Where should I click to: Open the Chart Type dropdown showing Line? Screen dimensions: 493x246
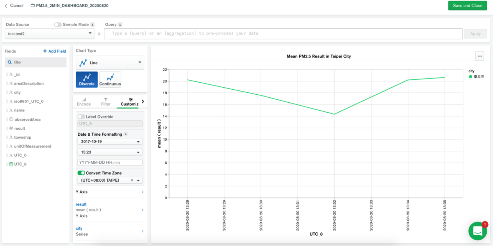coord(110,62)
